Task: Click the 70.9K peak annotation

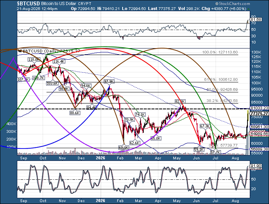Action: pos(130,119)
